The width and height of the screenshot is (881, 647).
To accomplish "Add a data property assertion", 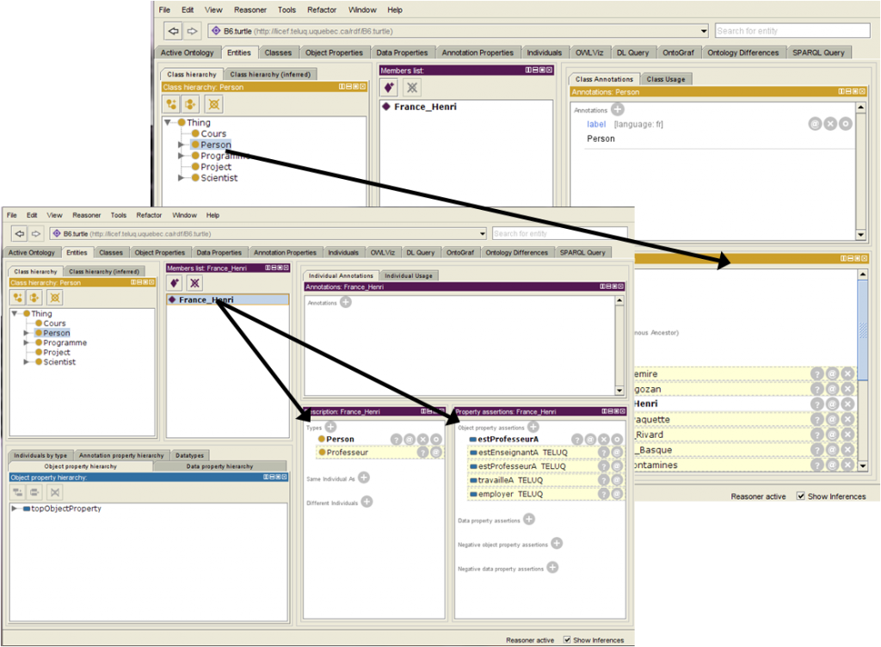I will pos(529,520).
